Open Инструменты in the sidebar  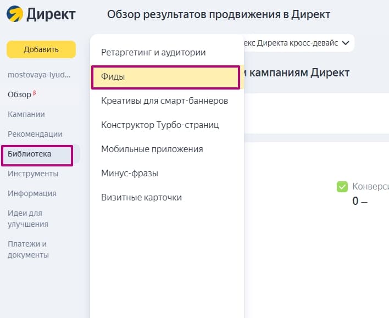coord(33,174)
